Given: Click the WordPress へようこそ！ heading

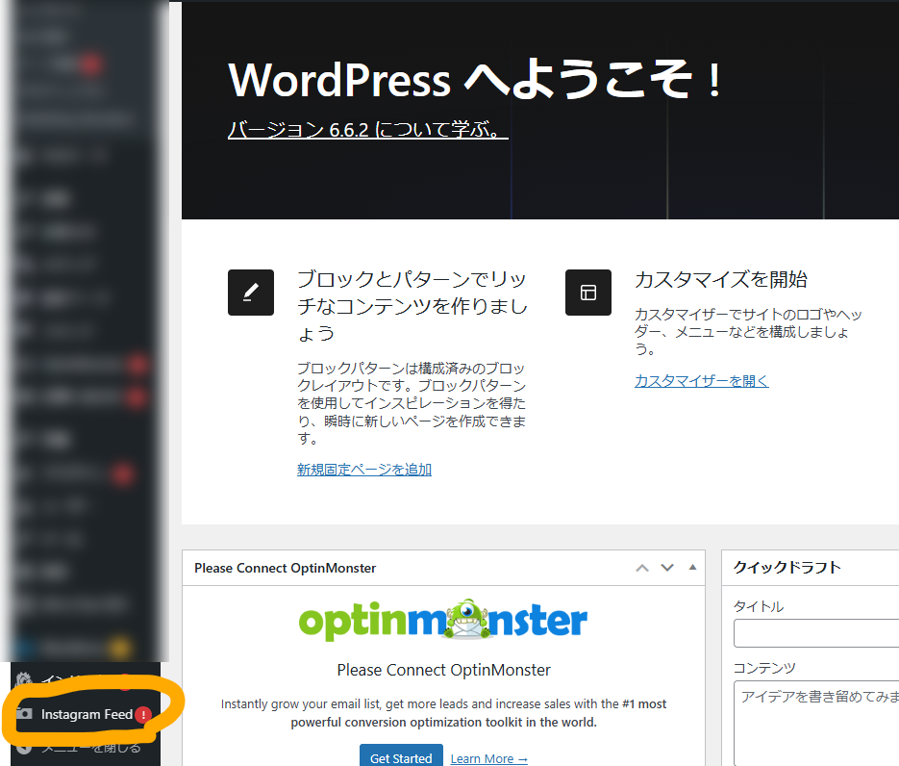Looking at the screenshot, I should point(475,80).
